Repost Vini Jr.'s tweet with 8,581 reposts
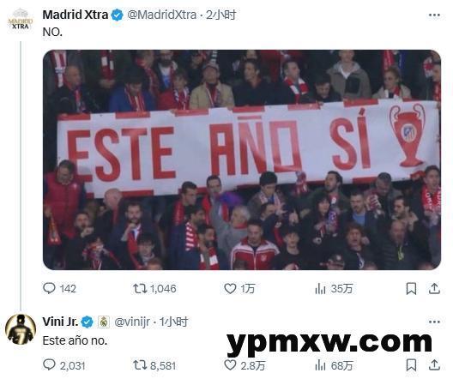The image size is (453, 379). [x=154, y=365]
